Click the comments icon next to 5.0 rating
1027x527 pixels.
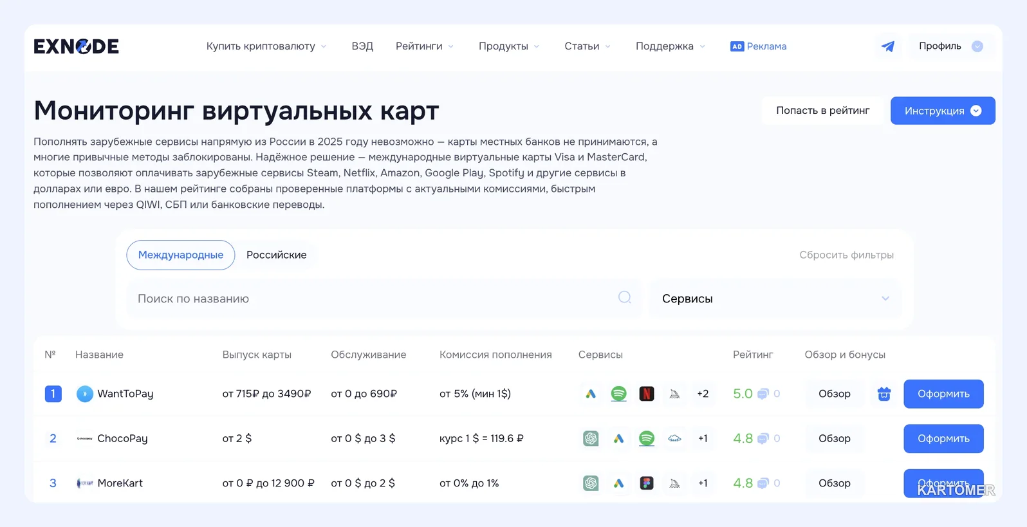pyautogui.click(x=763, y=394)
